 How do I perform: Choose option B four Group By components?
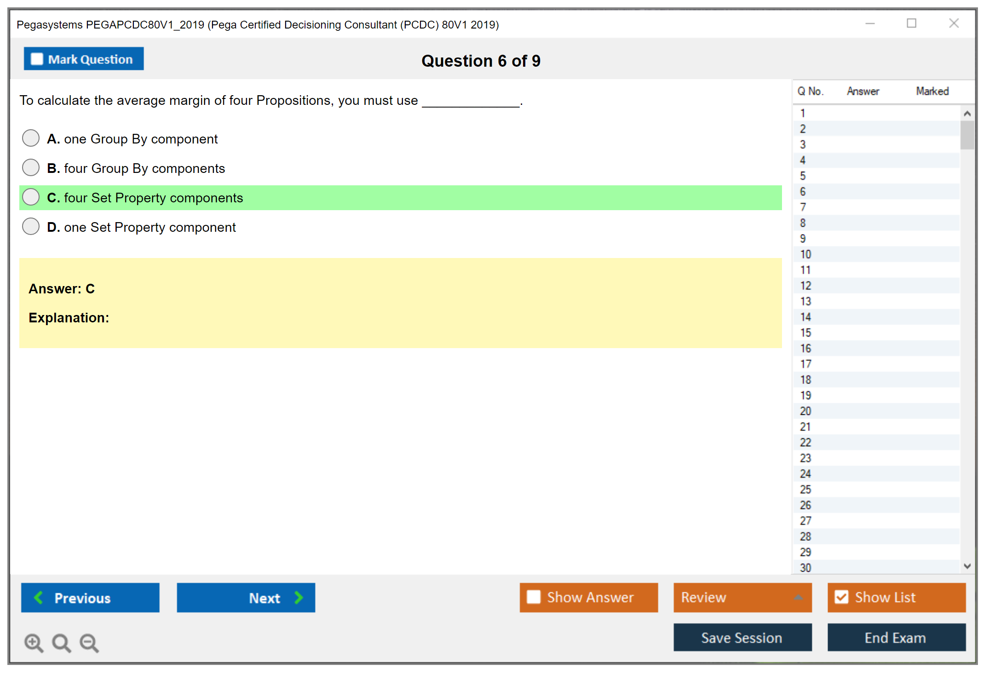31,167
